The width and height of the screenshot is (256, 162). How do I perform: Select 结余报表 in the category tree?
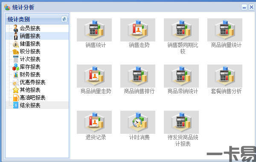click(30, 105)
